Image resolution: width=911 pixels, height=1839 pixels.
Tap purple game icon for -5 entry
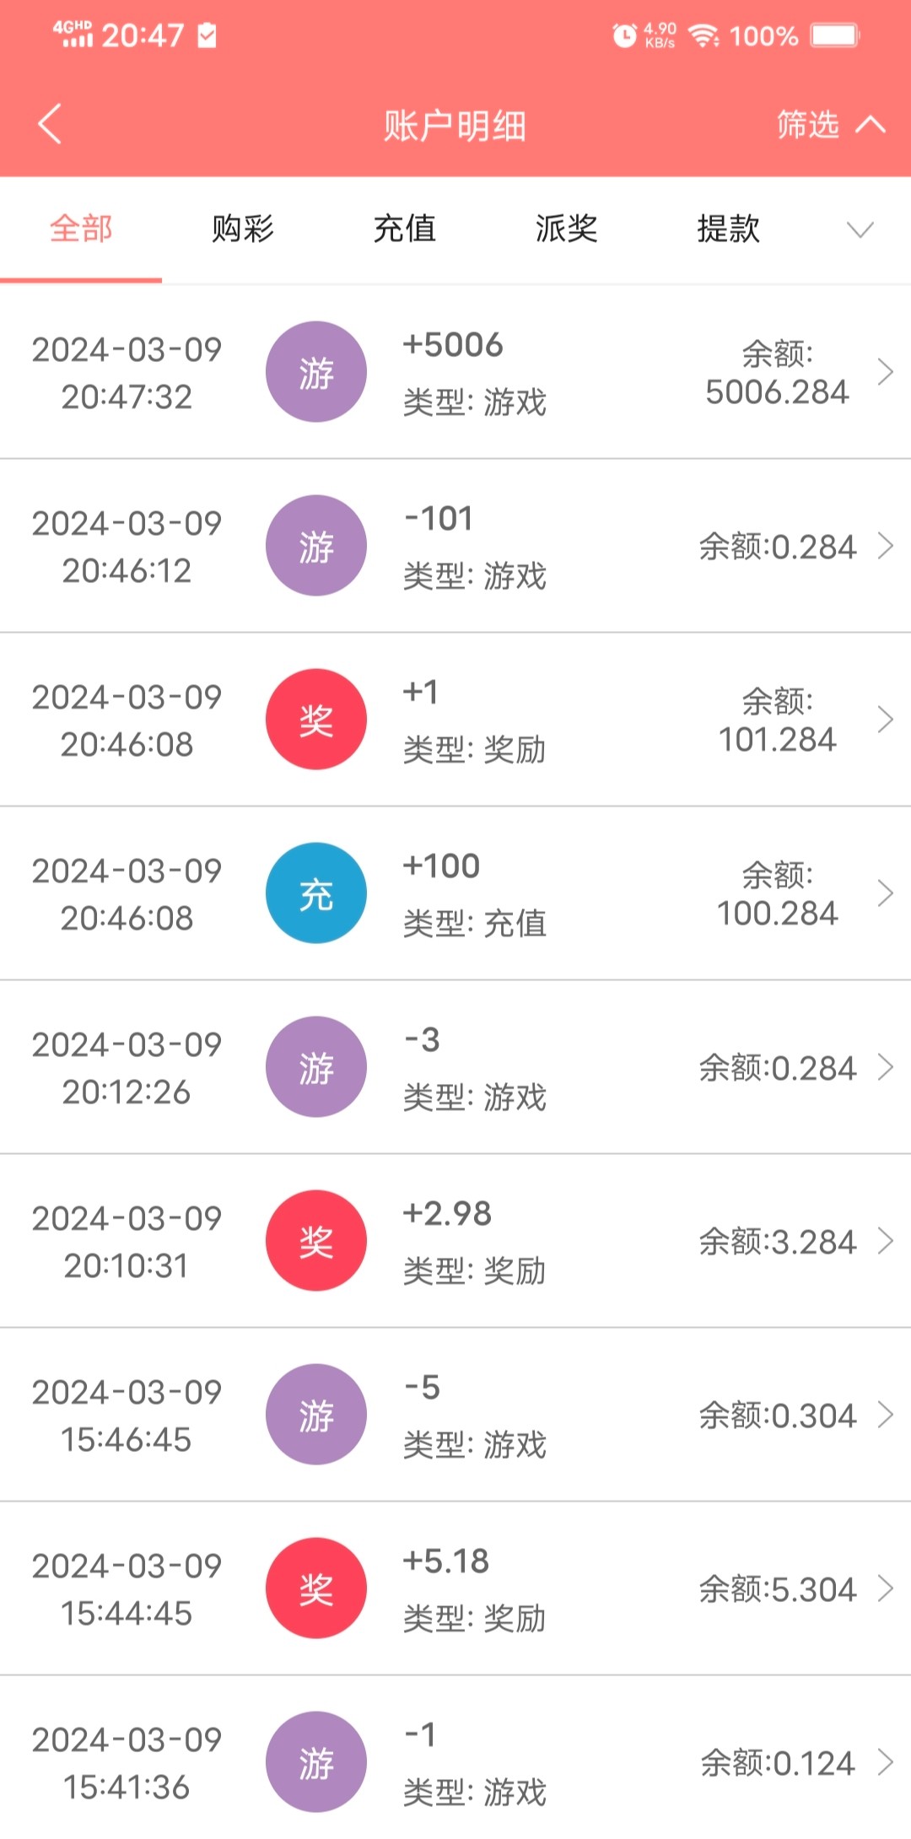[316, 1415]
